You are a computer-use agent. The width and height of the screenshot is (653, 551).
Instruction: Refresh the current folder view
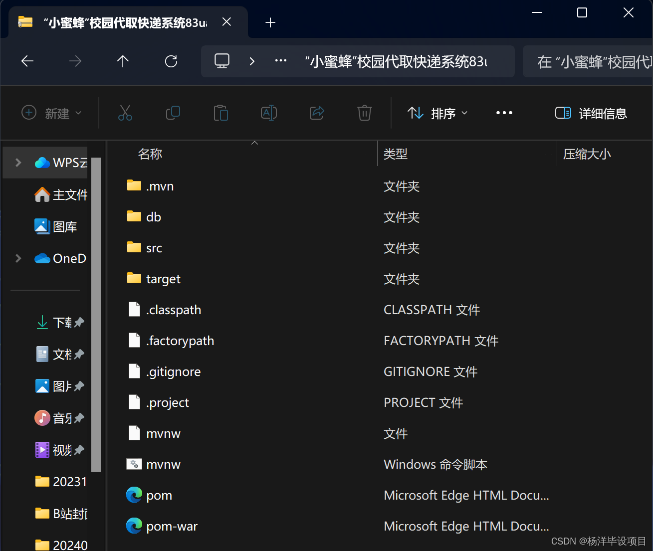pyautogui.click(x=171, y=61)
